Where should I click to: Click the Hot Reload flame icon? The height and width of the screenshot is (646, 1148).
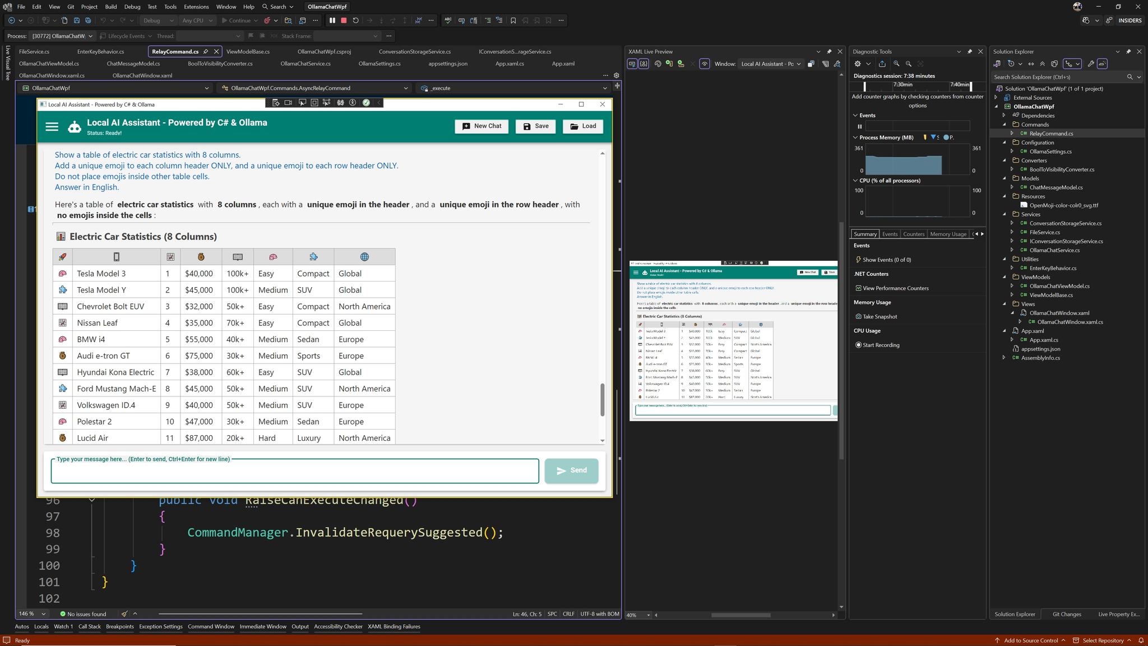tap(267, 21)
